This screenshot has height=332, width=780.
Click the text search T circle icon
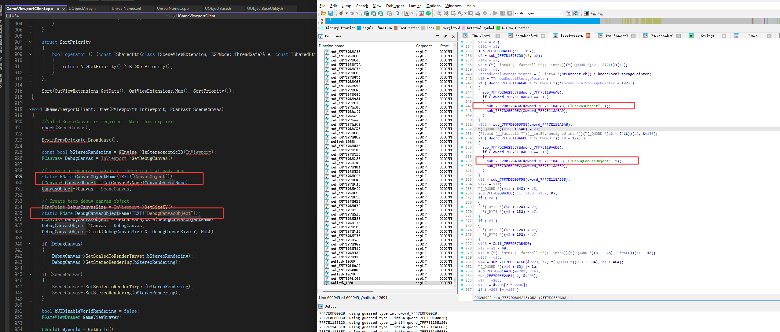coord(373,13)
